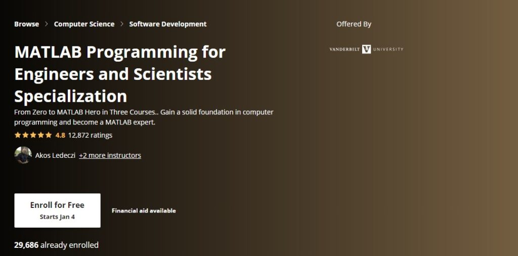Open the 12,872 ratings link
The width and height of the screenshot is (518, 256).
click(90, 135)
